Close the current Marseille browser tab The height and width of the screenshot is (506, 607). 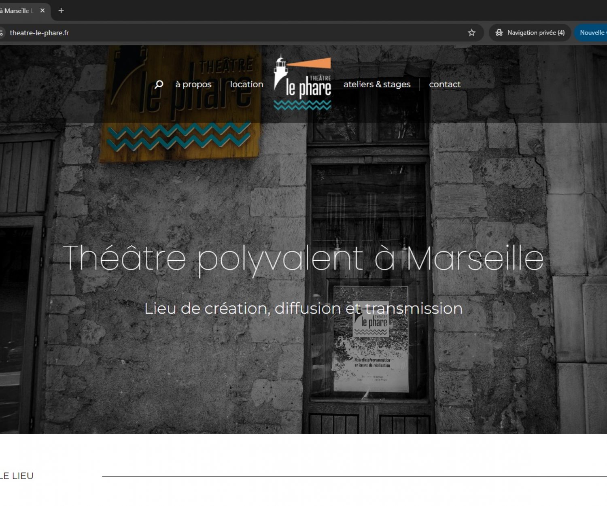[x=42, y=11]
